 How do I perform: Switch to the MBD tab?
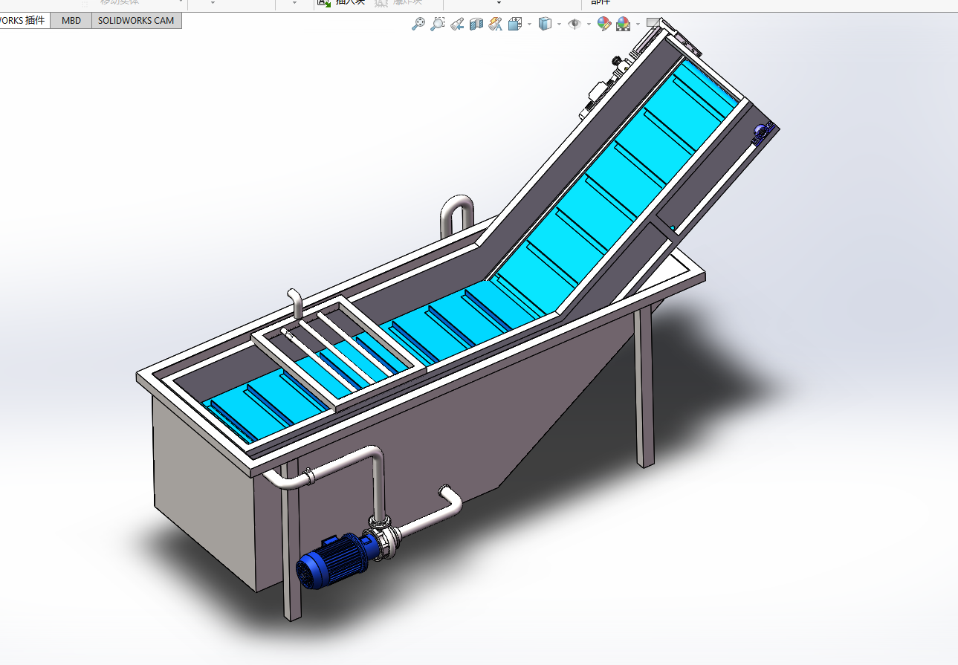click(x=71, y=21)
